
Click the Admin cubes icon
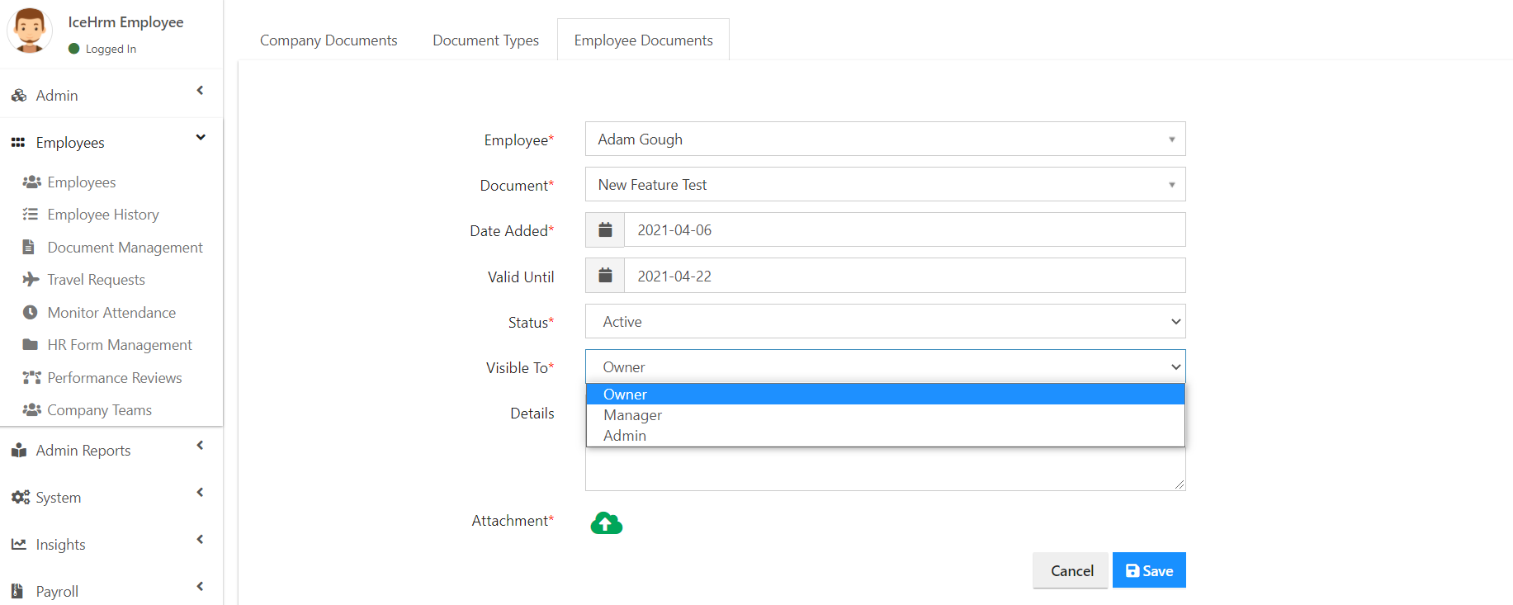(19, 96)
